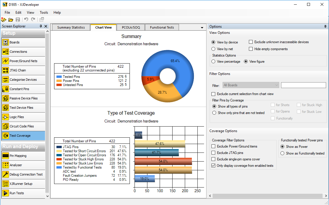
Task: Click the Open folder toolbar icon
Action: [x=11, y=20]
